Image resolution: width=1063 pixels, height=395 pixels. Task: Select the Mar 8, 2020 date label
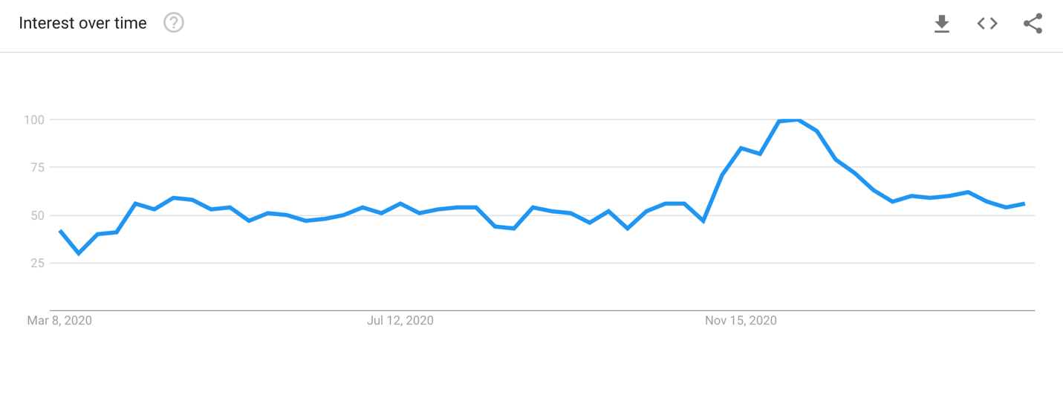tap(59, 321)
